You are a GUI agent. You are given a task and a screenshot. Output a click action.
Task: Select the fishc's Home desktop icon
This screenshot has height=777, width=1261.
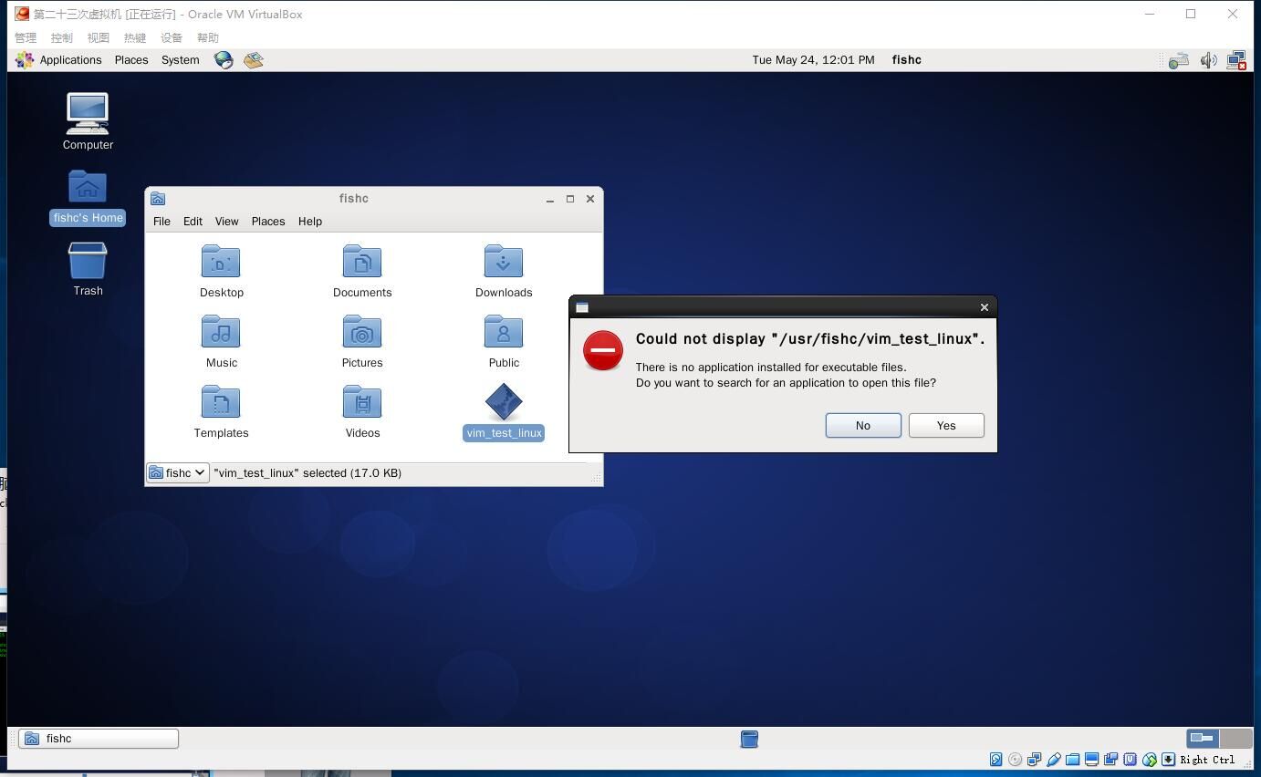(88, 197)
